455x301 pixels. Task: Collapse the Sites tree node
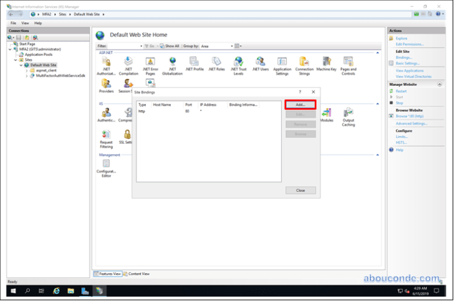point(15,60)
